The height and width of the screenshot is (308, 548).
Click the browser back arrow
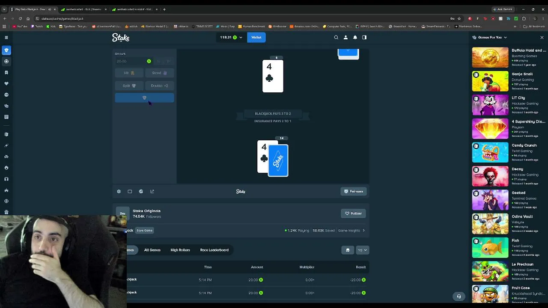pyautogui.click(x=4, y=19)
